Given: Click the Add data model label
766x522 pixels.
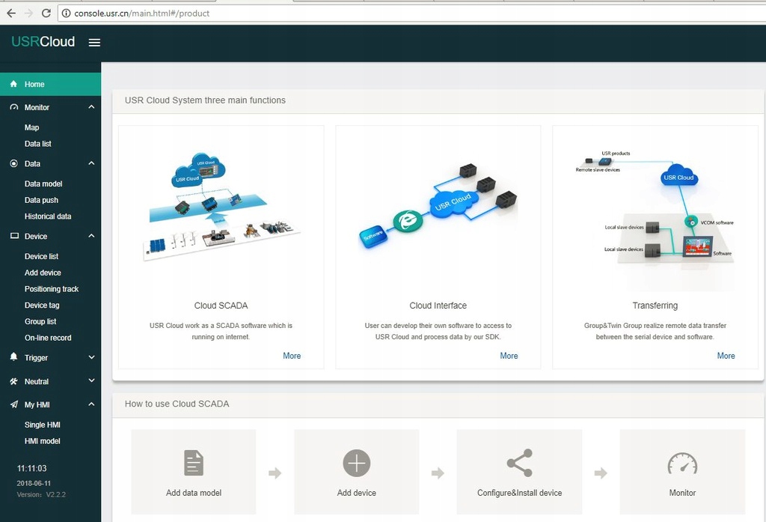Looking at the screenshot, I should 194,493.
